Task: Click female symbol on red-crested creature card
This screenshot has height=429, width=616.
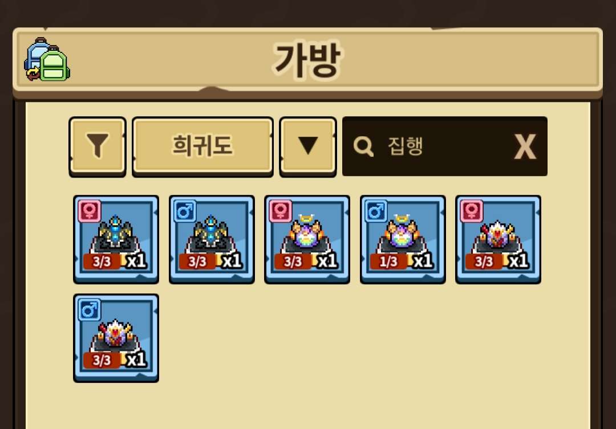Action: click(472, 211)
